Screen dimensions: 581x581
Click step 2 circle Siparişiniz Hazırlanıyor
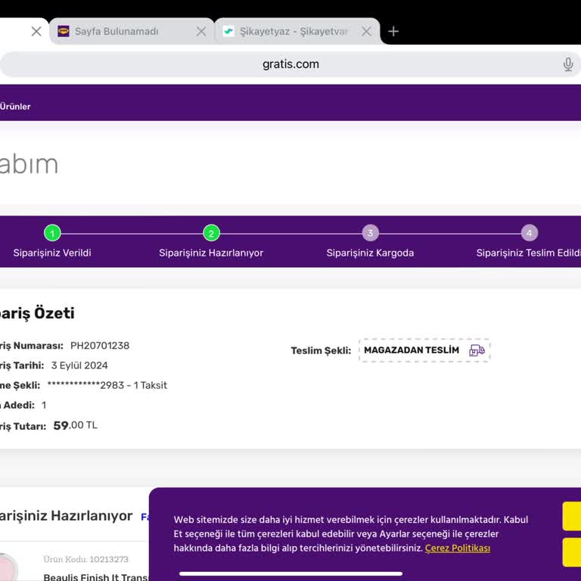pos(211,233)
